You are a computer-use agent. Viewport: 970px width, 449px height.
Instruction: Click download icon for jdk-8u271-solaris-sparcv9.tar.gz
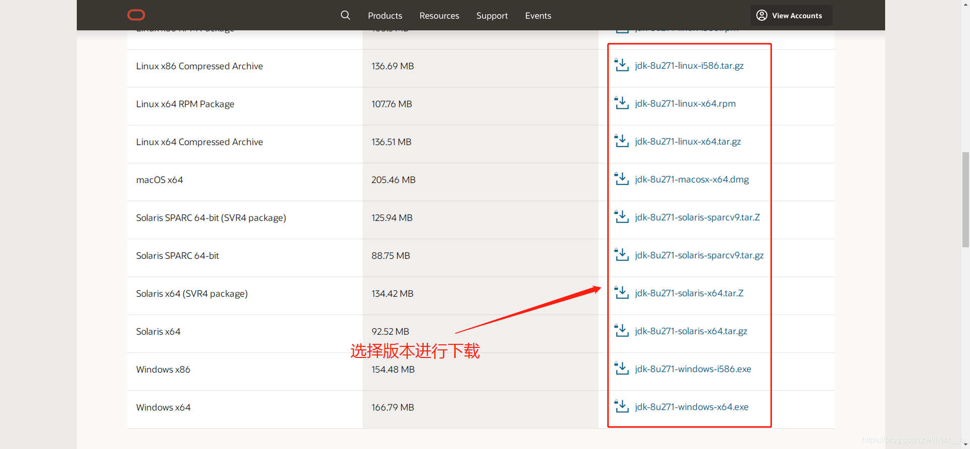tap(621, 255)
